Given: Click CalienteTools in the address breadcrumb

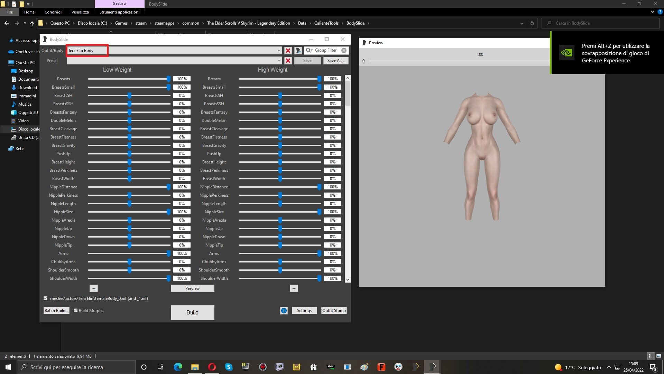Looking at the screenshot, I should click(x=326, y=23).
